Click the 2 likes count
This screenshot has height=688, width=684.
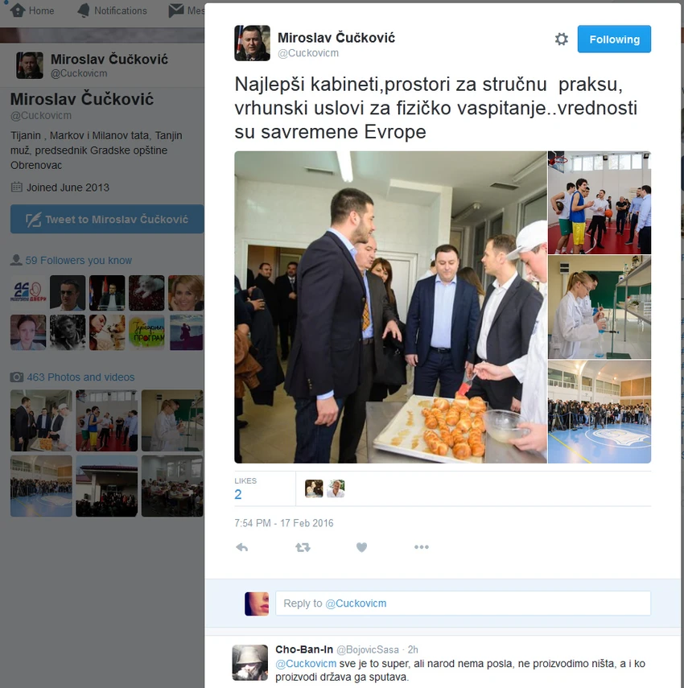[238, 495]
